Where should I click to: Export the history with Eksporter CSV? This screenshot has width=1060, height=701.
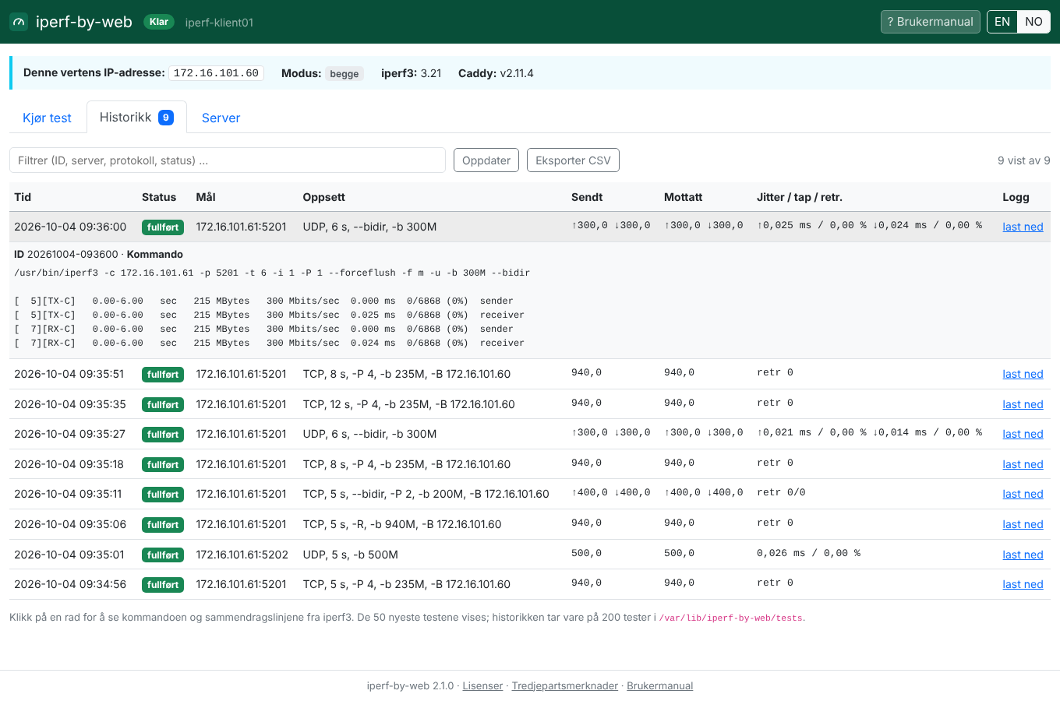tap(573, 160)
